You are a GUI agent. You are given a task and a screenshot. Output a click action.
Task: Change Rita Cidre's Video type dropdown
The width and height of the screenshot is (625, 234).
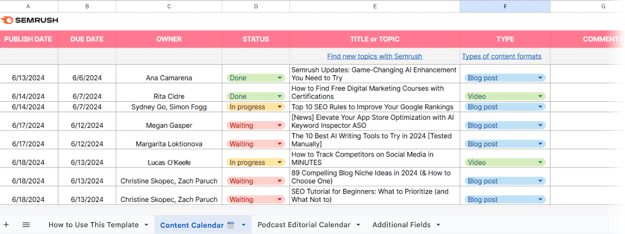click(540, 96)
